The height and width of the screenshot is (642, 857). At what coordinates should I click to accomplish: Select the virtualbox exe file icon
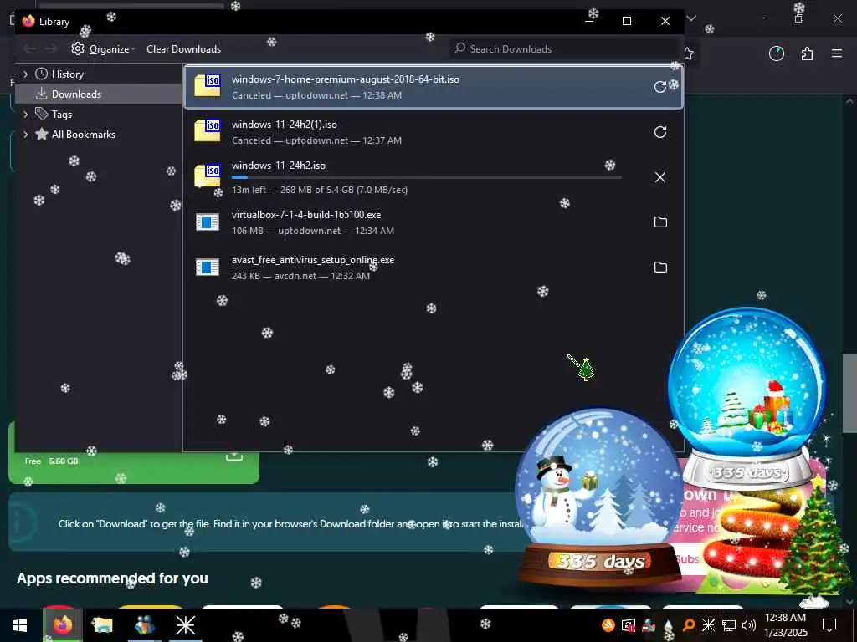coord(208,222)
